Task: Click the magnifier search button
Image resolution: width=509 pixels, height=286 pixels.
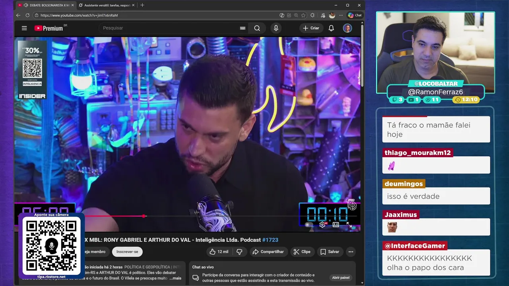Action: pyautogui.click(x=257, y=28)
